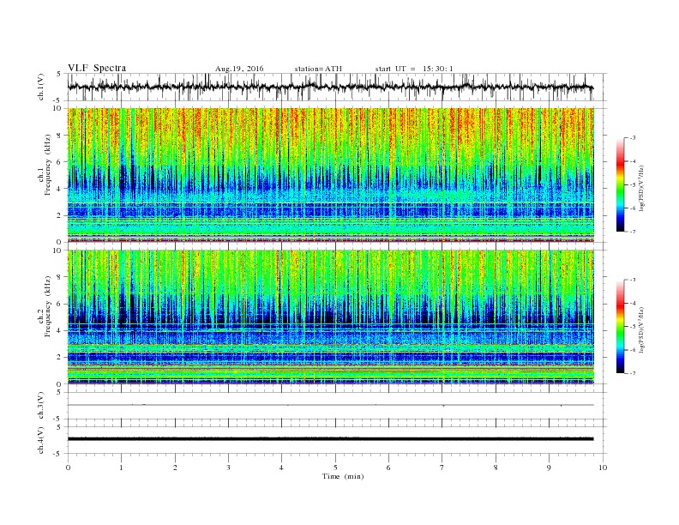This screenshot has height=525, width=679.
Task: Click time axis tick label '10'
Action: point(603,468)
